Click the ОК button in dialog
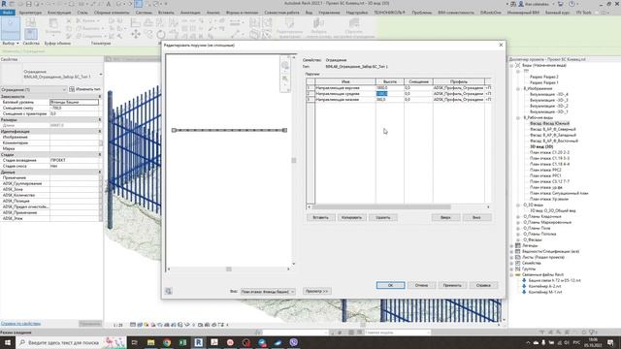The height and width of the screenshot is (349, 621). [390, 285]
